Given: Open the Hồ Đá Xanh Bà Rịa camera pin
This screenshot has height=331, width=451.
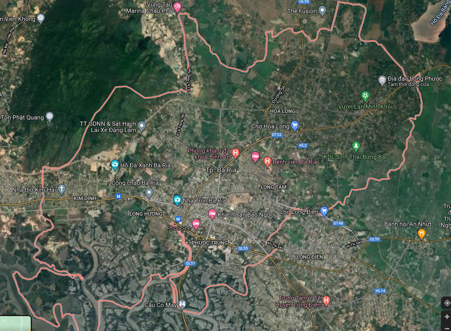Looking at the screenshot, I should (115, 164).
